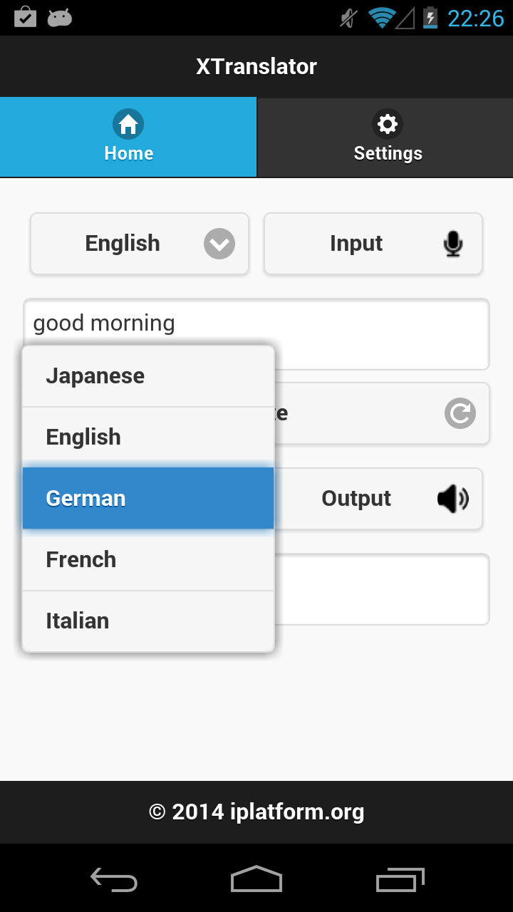Tap the Android home navigation icon

[256, 879]
